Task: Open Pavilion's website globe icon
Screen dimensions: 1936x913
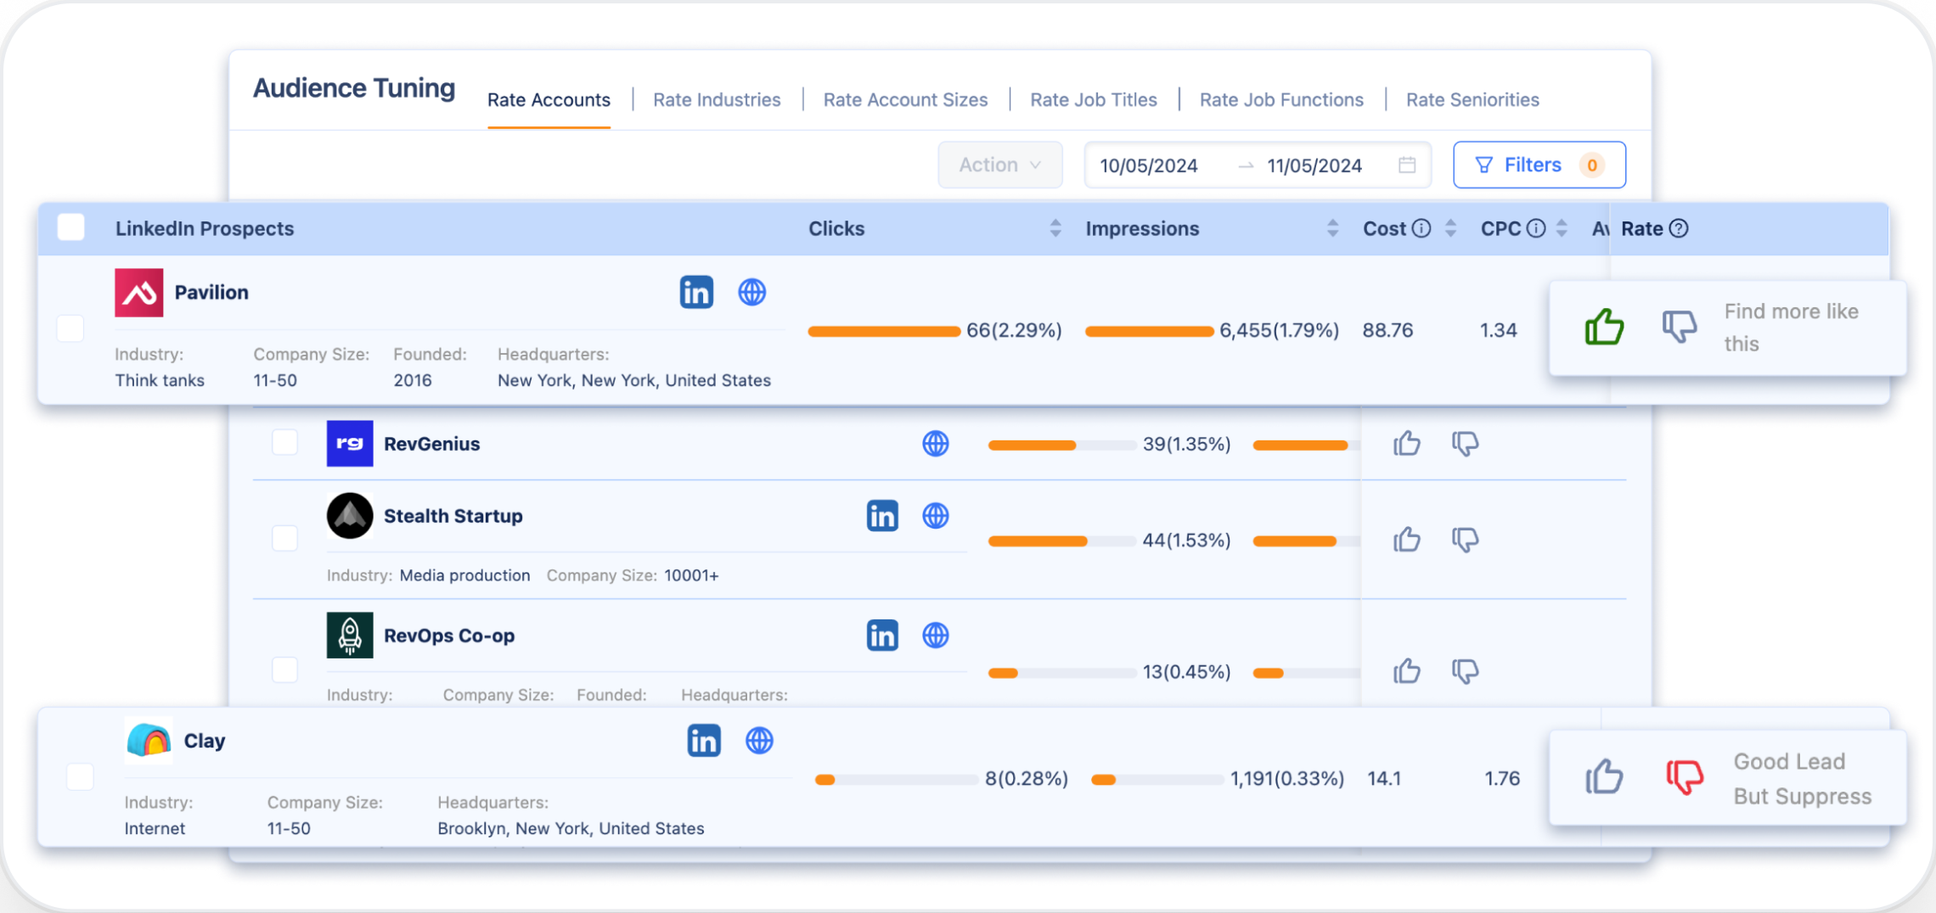Action: point(751,292)
